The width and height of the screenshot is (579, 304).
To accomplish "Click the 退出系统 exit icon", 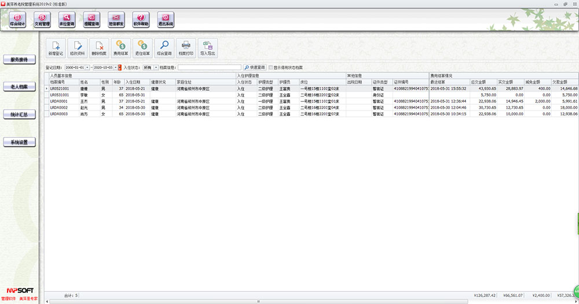I will point(166,21).
